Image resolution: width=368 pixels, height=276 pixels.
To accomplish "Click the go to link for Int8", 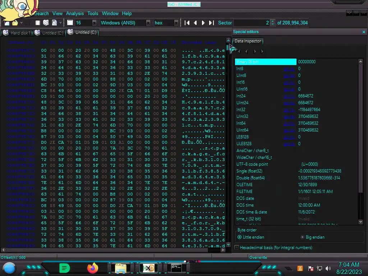I will 289,69.
